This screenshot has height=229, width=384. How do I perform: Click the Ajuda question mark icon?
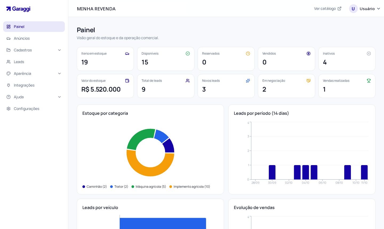[x=9, y=97]
